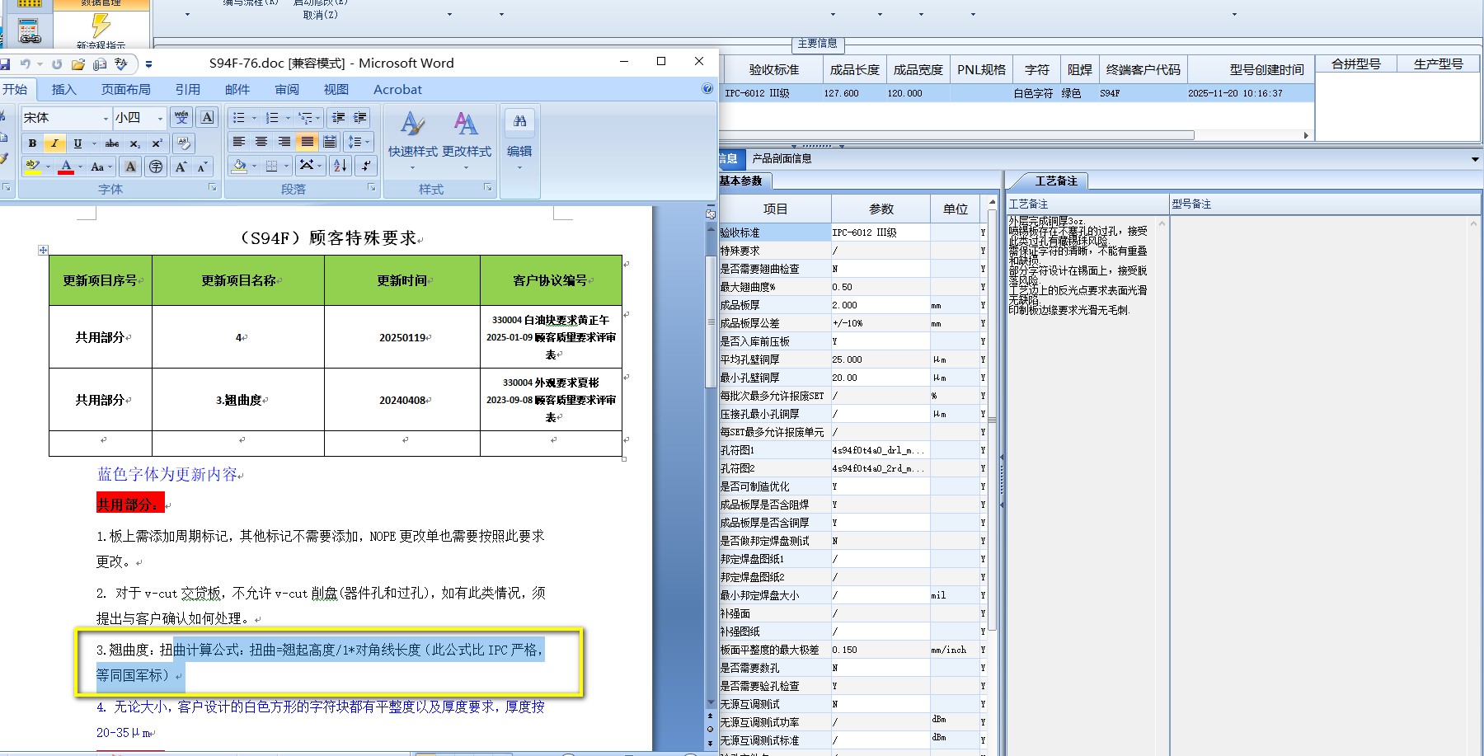Open a file via the folder icon

[x=78, y=63]
